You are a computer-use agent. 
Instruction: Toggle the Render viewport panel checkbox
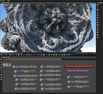coord(1,3)
